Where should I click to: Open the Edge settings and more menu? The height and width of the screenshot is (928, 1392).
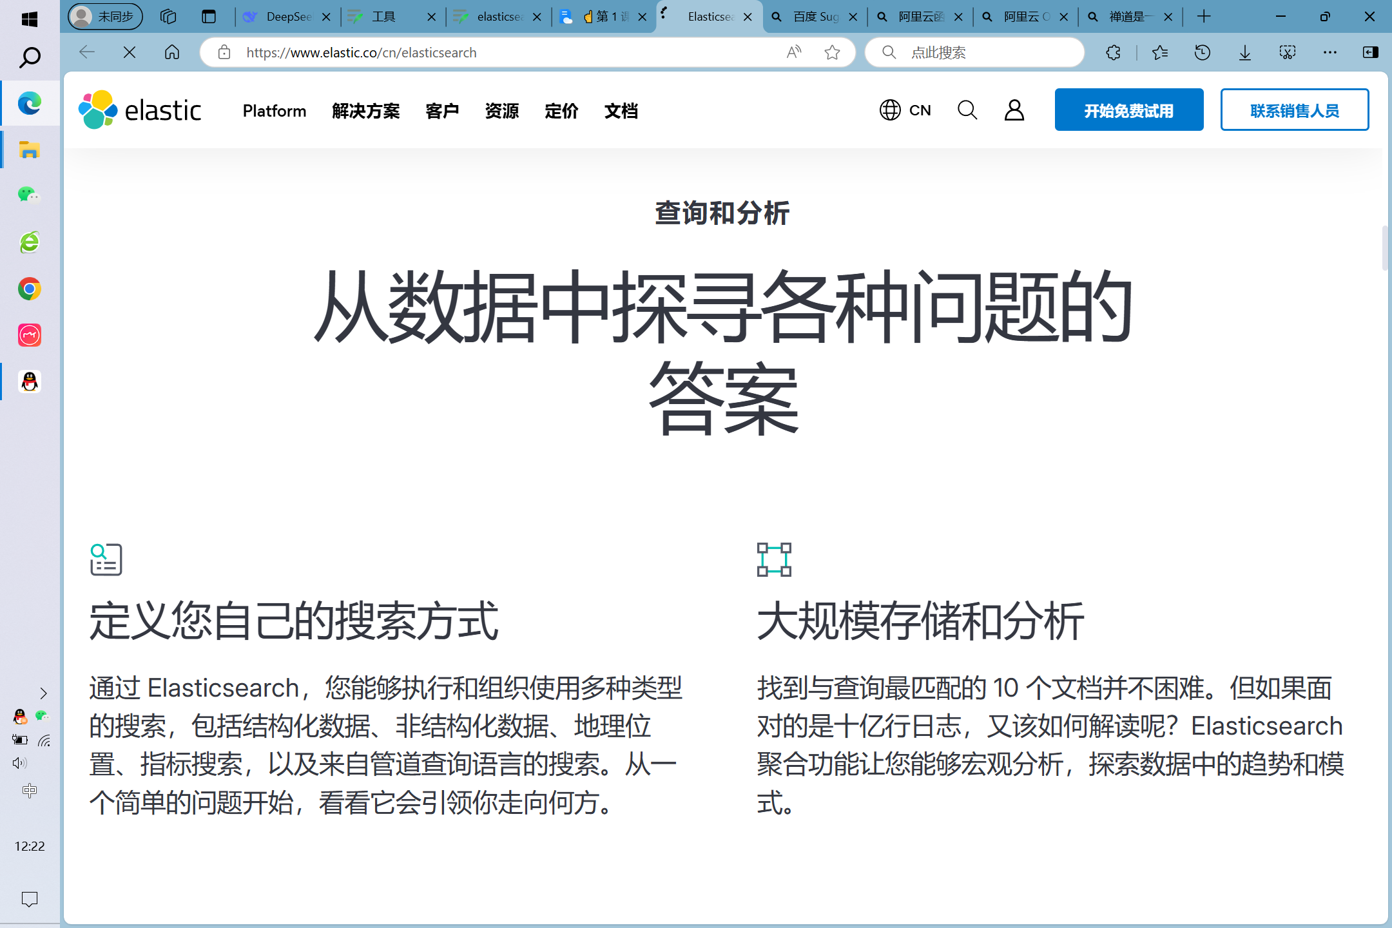coord(1329,52)
